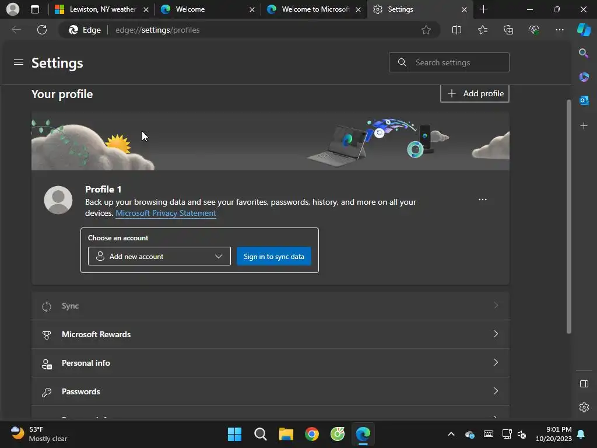597x448 pixels.
Task: Close the Welcome tab
Action: pyautogui.click(x=252, y=9)
